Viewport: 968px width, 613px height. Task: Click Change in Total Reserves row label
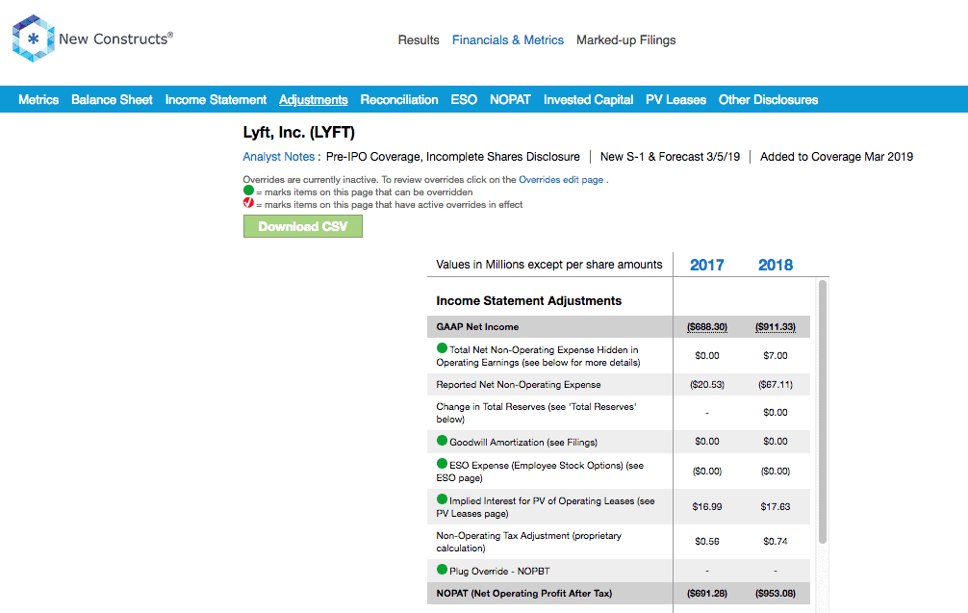(x=537, y=413)
